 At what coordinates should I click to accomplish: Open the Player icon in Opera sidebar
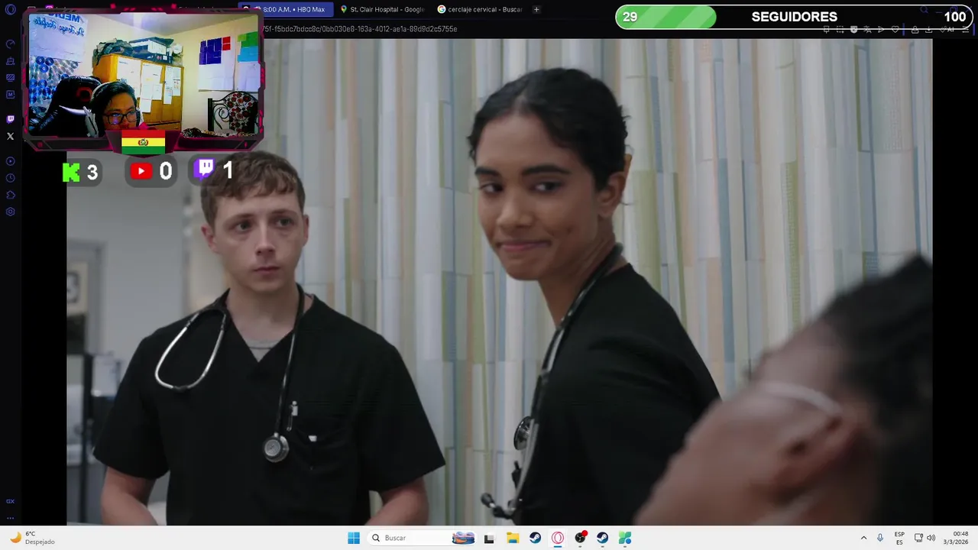click(10, 161)
